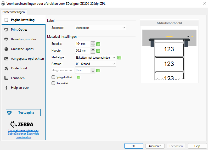The width and height of the screenshot is (208, 150).
Task: Increase Breedte with the up arrow
Action: [x=93, y=43]
